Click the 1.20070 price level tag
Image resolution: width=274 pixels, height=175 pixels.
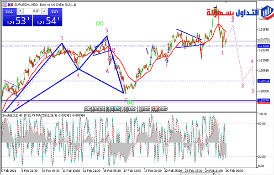click(x=263, y=100)
